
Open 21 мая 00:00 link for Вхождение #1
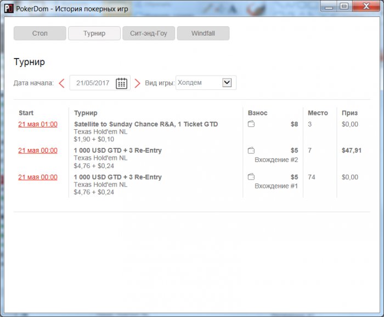(38, 177)
